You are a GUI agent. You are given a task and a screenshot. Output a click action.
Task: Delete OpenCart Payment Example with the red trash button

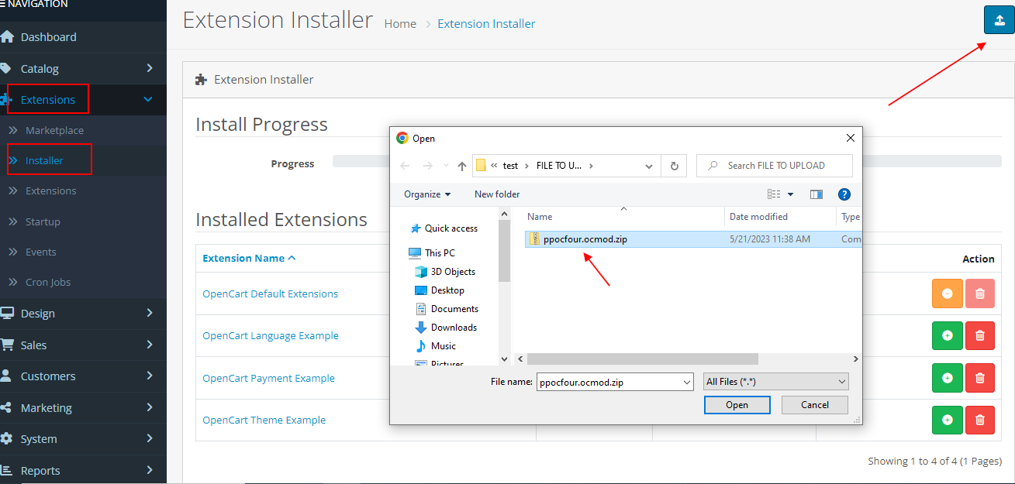(x=980, y=378)
